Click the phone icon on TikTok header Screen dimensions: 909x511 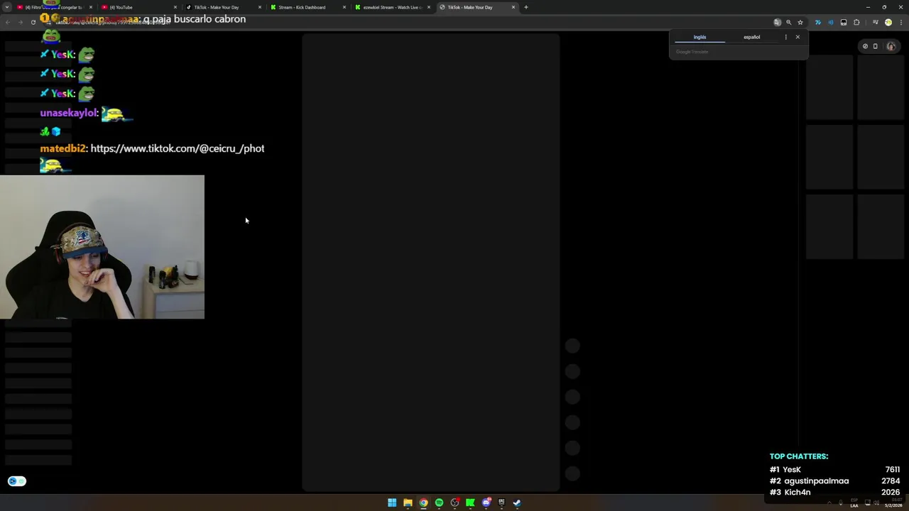[875, 46]
